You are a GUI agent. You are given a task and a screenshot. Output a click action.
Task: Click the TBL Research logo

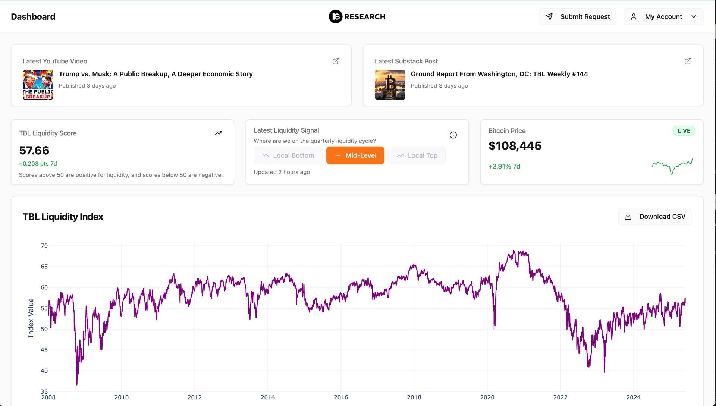point(357,17)
